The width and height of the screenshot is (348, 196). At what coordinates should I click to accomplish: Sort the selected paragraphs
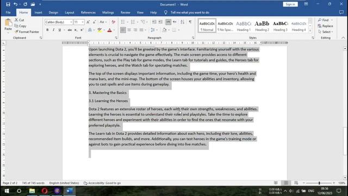click(x=183, y=22)
